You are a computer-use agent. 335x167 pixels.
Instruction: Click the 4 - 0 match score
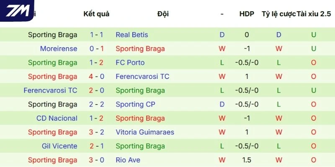pyautogui.click(x=97, y=76)
